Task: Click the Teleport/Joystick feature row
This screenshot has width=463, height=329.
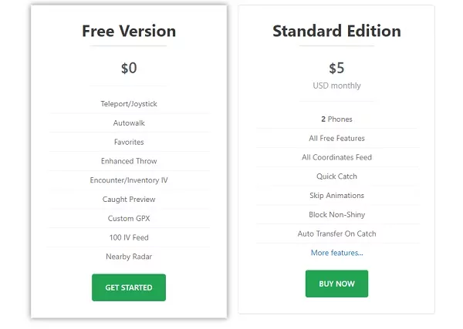Action: [x=129, y=104]
